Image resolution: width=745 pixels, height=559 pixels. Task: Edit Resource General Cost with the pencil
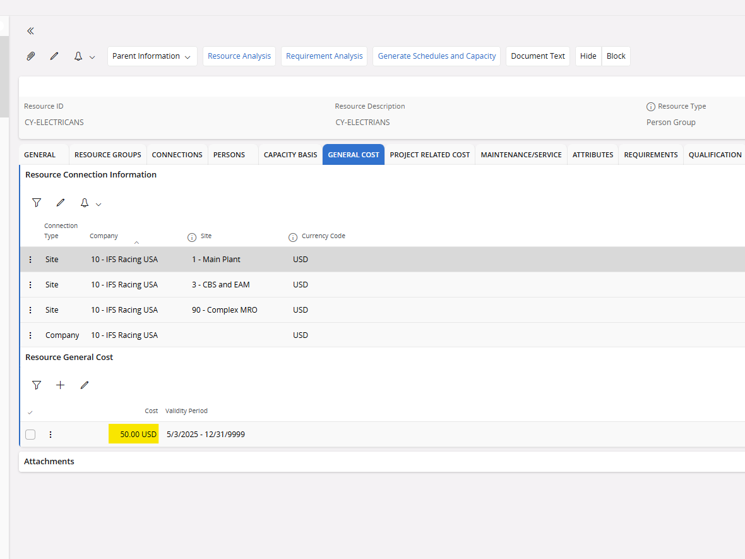coord(85,385)
